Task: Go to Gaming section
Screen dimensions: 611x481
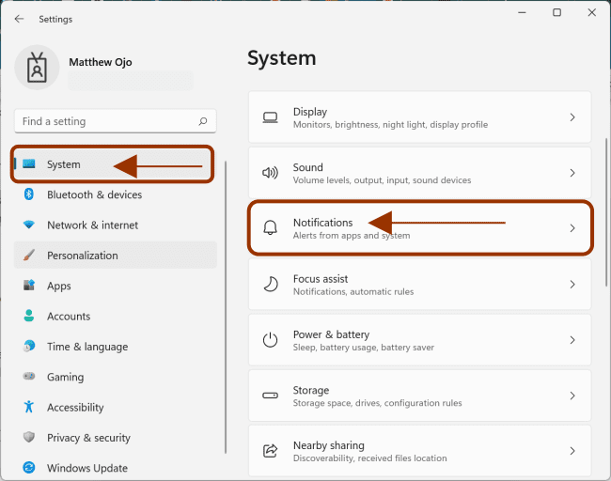Action: [x=116, y=377]
